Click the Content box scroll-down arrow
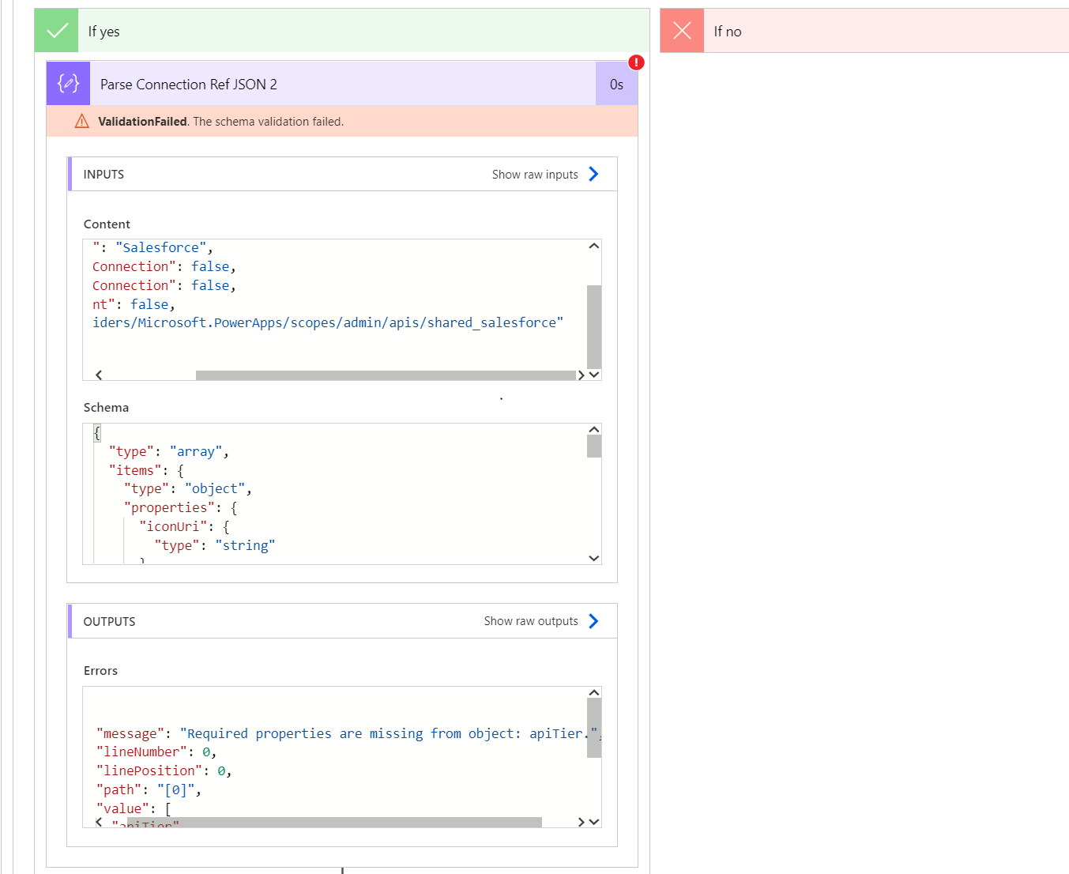Viewport: 1069px width, 874px height. tap(594, 375)
